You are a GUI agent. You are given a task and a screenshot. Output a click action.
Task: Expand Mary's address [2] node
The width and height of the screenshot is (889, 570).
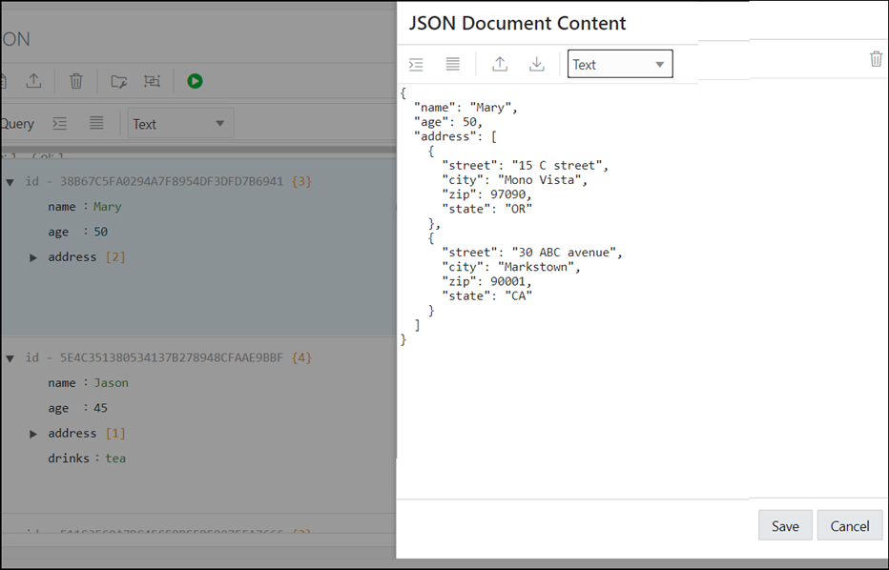pos(32,257)
